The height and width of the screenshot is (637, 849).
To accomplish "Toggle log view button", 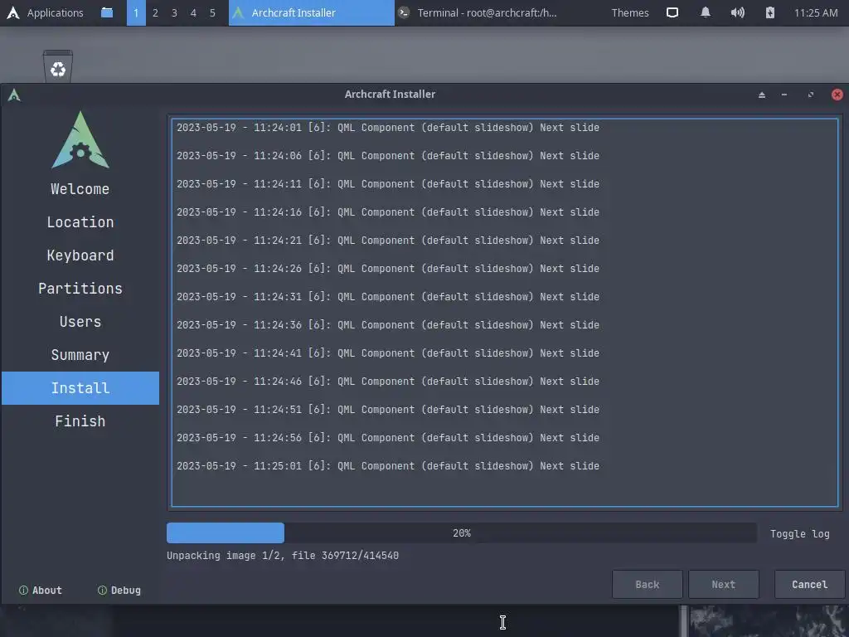I will pyautogui.click(x=800, y=533).
